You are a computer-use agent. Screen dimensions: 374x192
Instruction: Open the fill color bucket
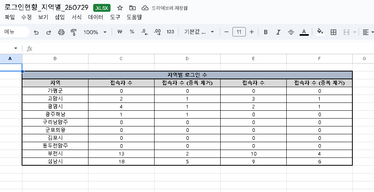pos(320,32)
